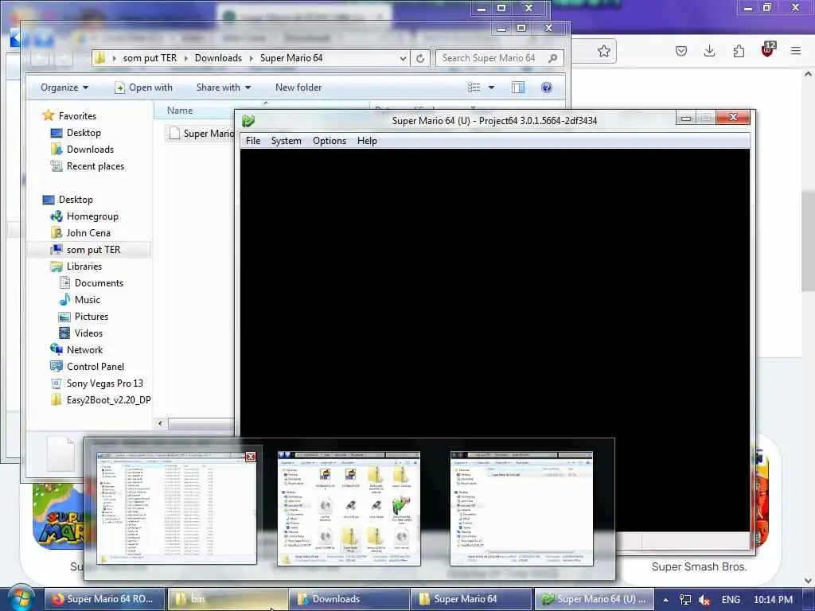Click the horizontal scrollbar left arrow in Explorer

pos(160,423)
